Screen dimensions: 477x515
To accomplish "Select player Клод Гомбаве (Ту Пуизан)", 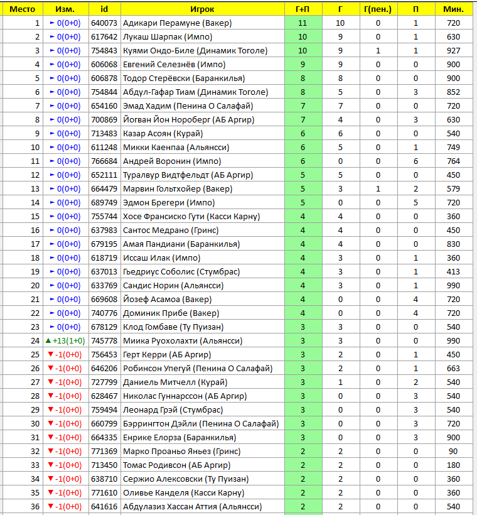I will (173, 327).
